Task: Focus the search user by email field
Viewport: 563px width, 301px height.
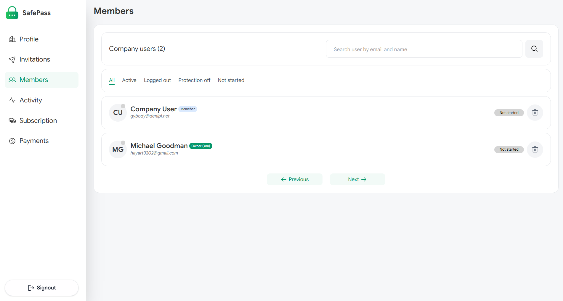Action: point(424,49)
